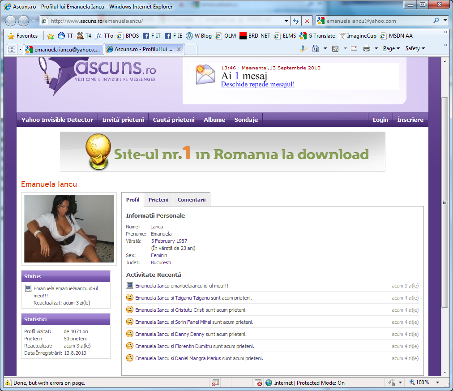Image resolution: width=453 pixels, height=391 pixels.
Task: Click the Print icon in command bar
Action: (x=366, y=48)
